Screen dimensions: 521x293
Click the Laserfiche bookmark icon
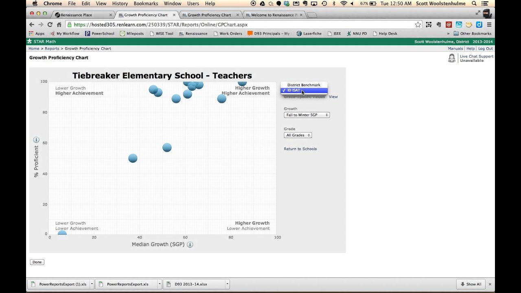[300, 33]
